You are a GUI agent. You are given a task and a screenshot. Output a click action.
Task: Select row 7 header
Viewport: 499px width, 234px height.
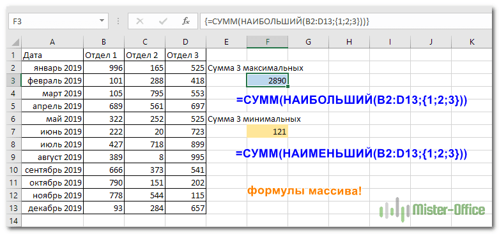[13, 131]
